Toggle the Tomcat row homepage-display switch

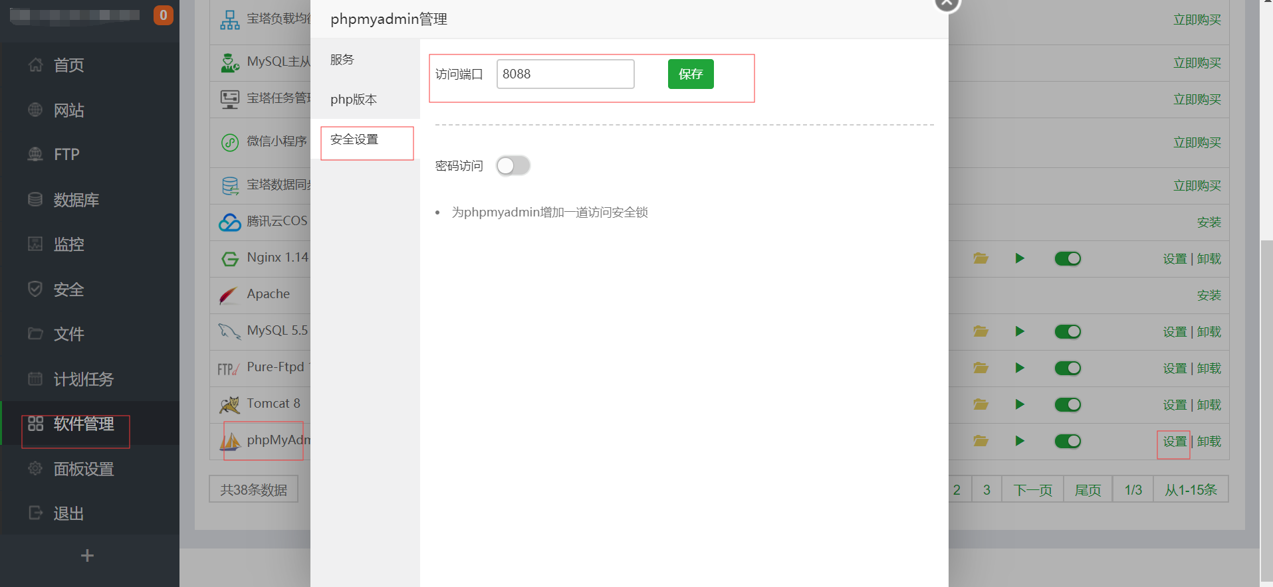click(1068, 404)
